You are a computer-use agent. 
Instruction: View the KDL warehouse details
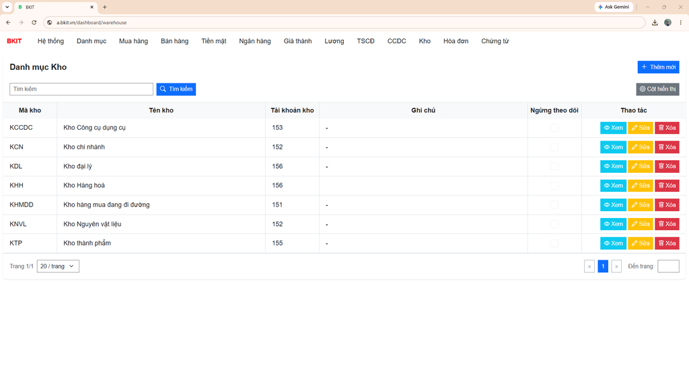pyautogui.click(x=613, y=166)
